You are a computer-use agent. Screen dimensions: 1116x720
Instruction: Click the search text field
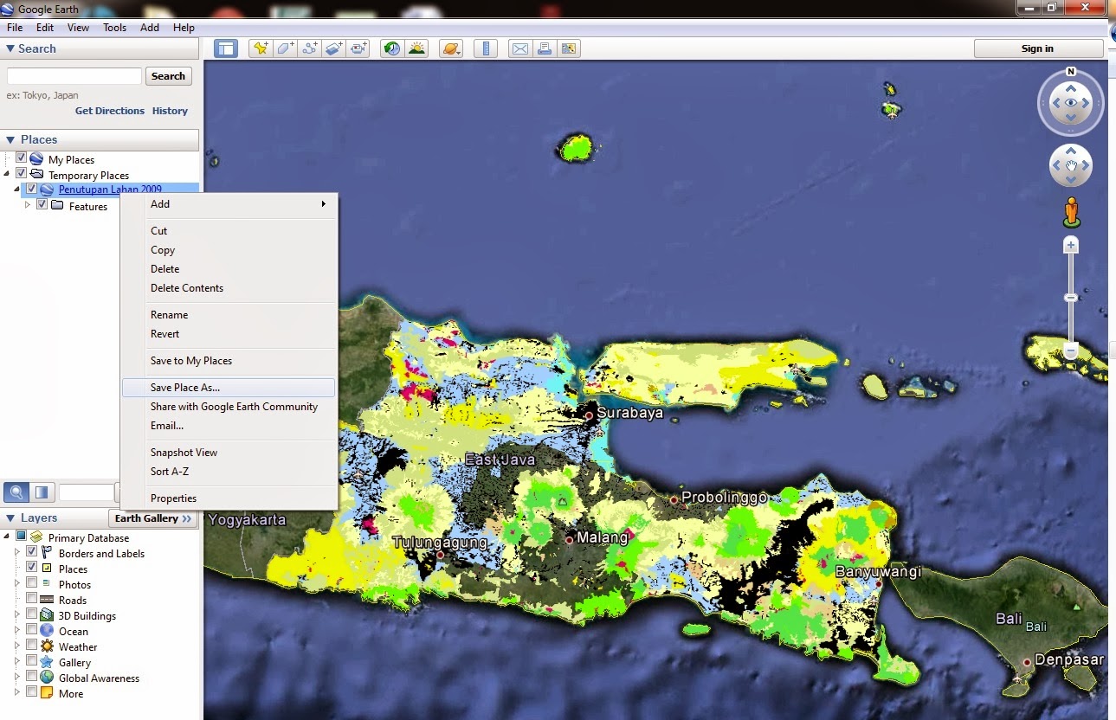click(x=74, y=76)
